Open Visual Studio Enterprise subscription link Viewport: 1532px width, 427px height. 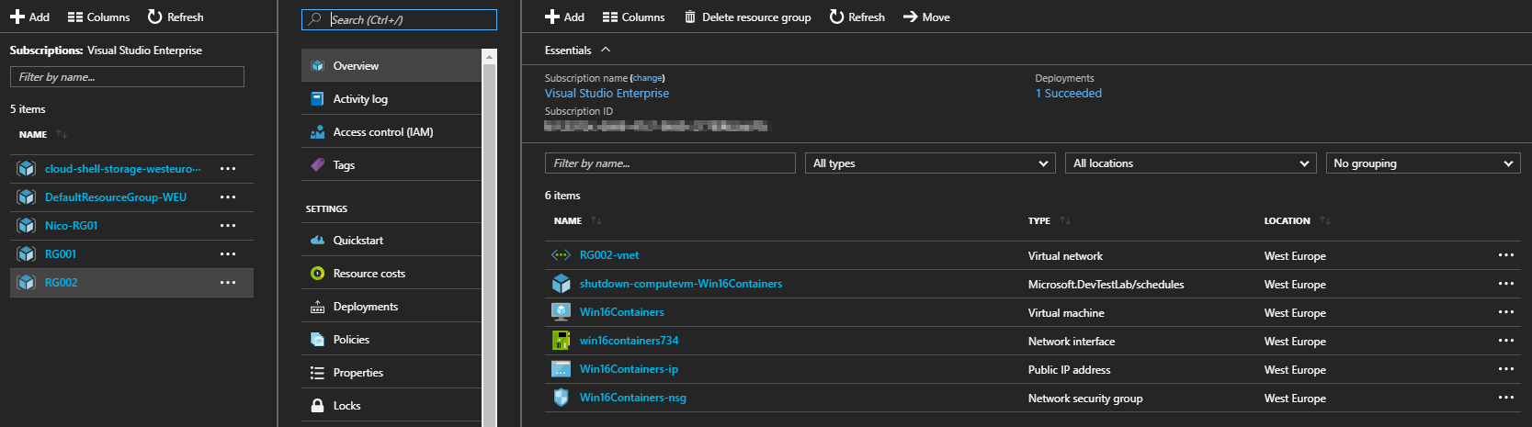(x=607, y=94)
